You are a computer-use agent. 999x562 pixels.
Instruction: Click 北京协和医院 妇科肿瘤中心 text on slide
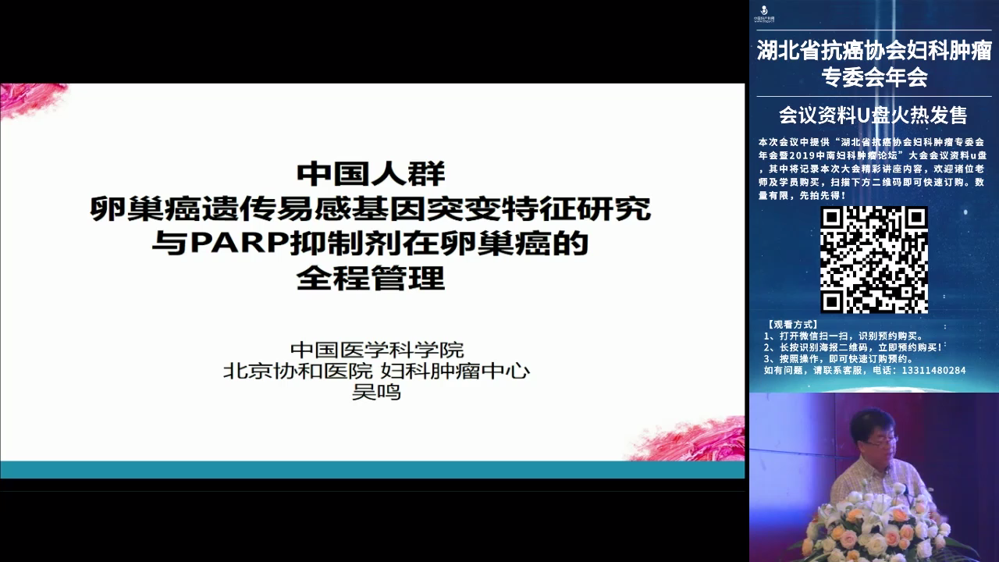tap(376, 370)
